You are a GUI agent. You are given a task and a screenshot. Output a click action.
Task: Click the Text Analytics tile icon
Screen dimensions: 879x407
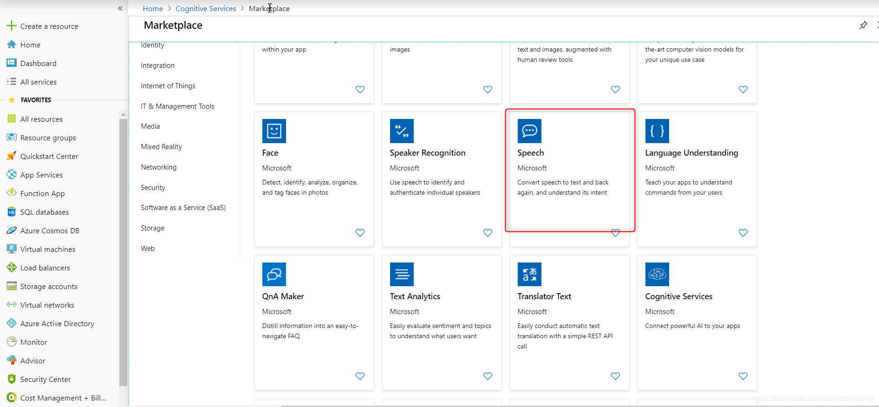[x=402, y=274]
